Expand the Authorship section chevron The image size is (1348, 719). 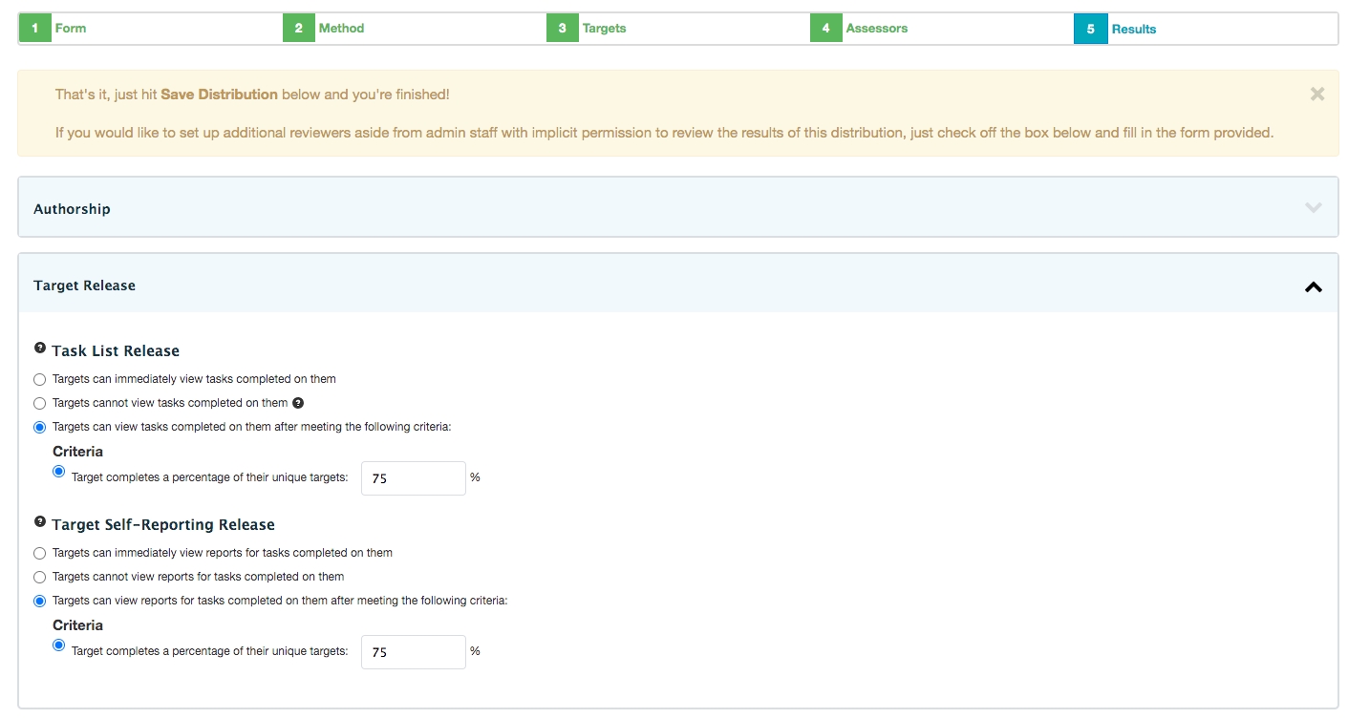[1313, 207]
